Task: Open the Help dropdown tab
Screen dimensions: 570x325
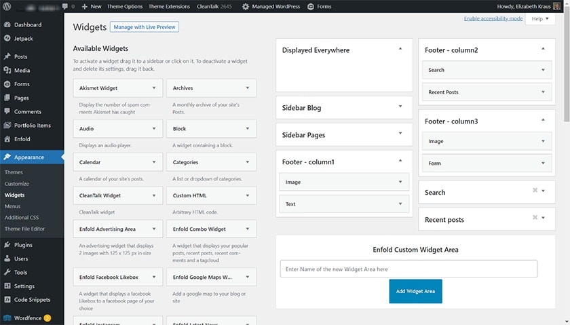Action: click(540, 19)
